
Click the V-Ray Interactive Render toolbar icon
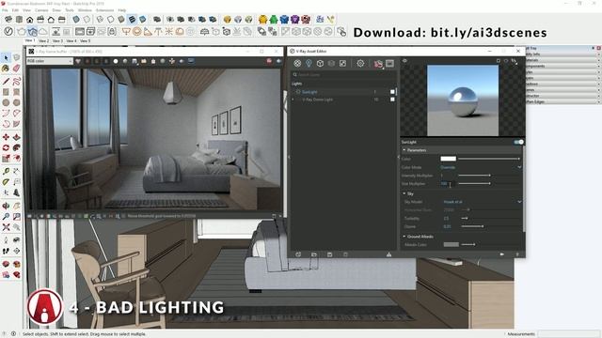click(x=32, y=31)
